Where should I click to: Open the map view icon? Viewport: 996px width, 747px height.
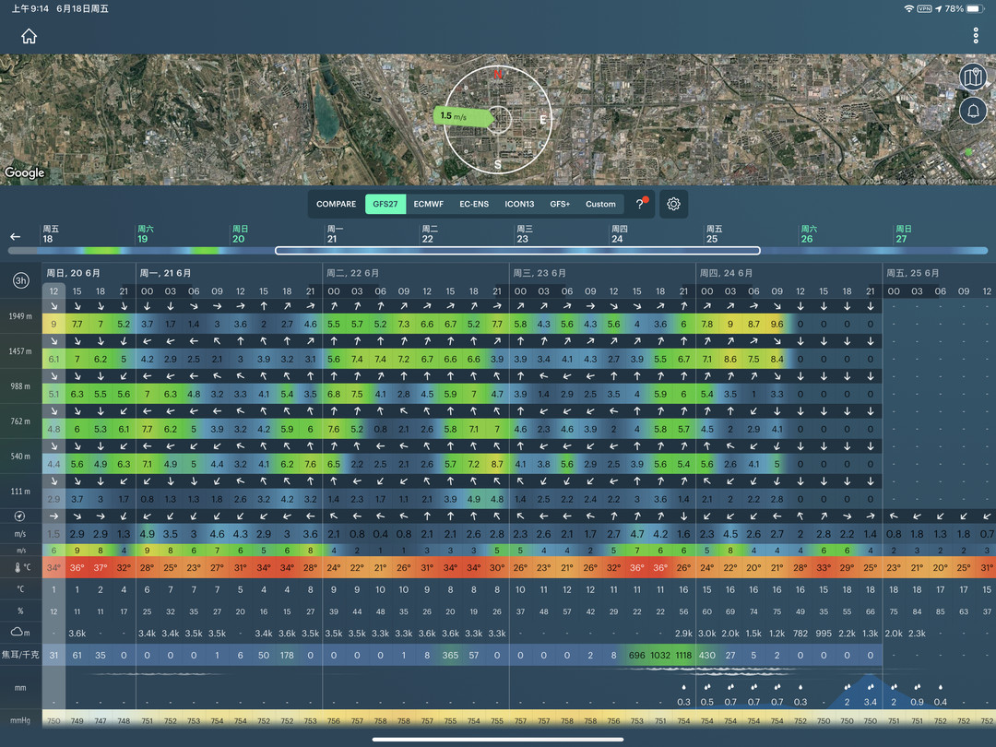click(973, 77)
